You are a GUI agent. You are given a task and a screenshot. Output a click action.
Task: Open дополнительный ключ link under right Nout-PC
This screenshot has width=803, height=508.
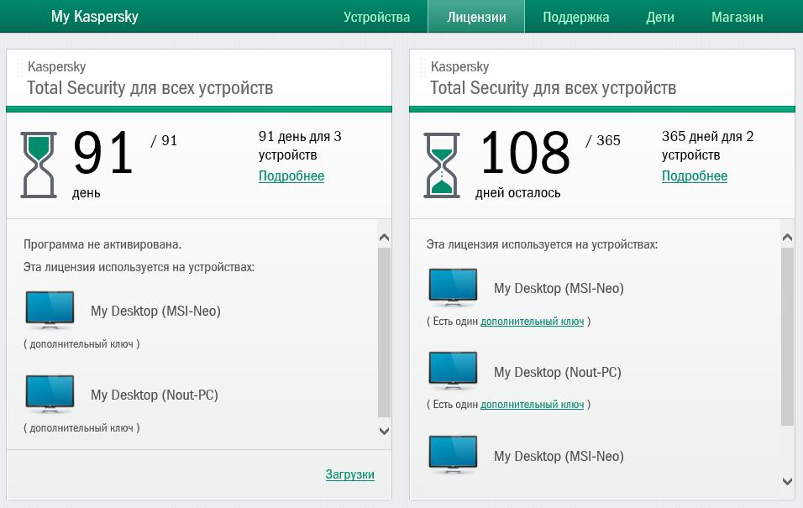pos(532,405)
